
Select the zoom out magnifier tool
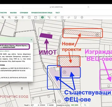coord(9,17)
